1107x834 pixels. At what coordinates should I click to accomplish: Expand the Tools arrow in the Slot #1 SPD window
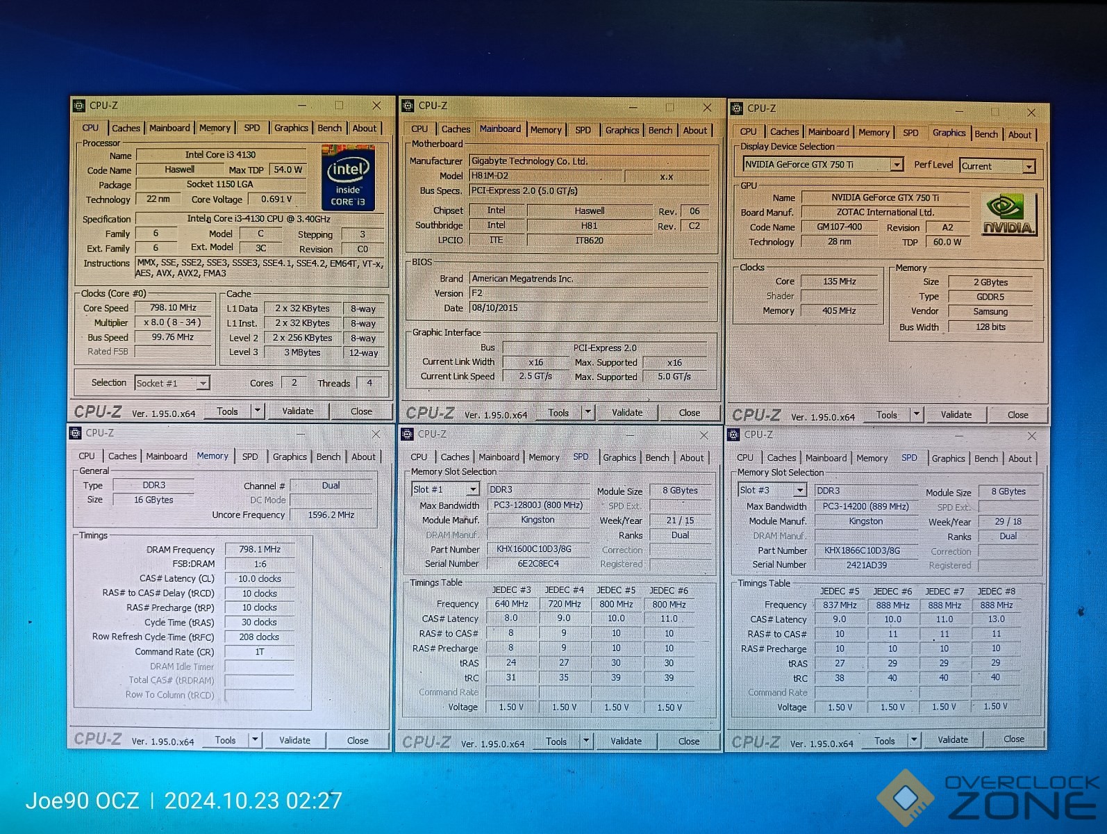[587, 742]
